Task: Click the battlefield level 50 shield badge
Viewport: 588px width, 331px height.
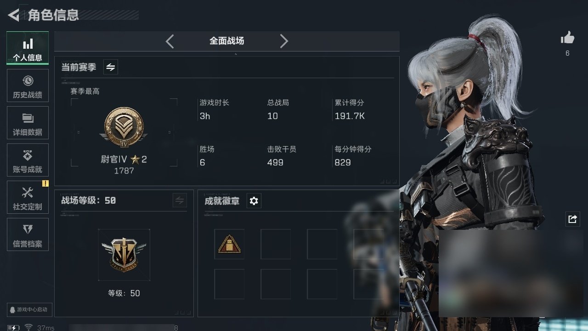Action: [x=124, y=255]
